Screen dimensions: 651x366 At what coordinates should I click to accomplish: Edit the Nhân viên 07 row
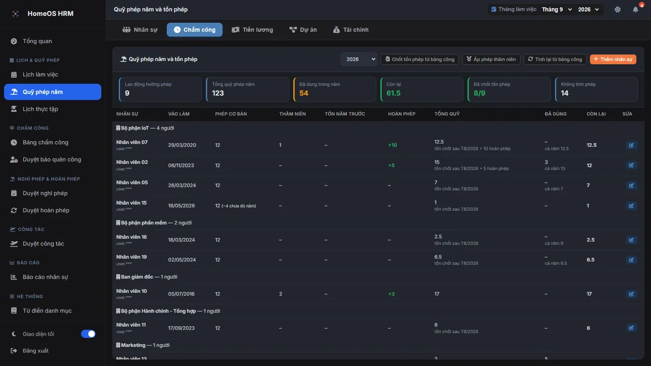click(x=631, y=145)
